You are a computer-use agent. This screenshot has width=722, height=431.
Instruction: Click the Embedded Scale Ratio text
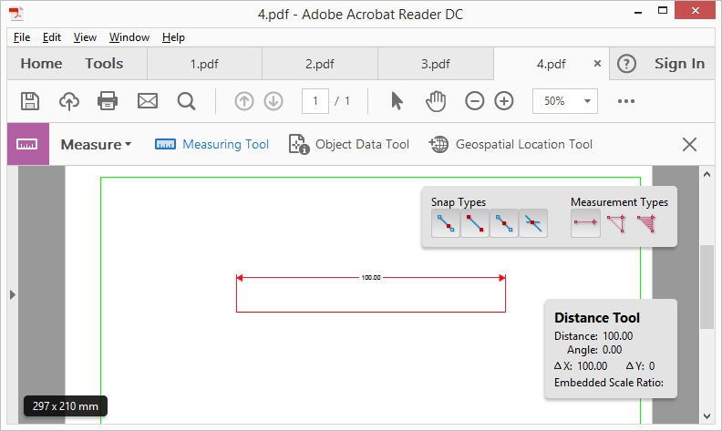[x=609, y=383]
